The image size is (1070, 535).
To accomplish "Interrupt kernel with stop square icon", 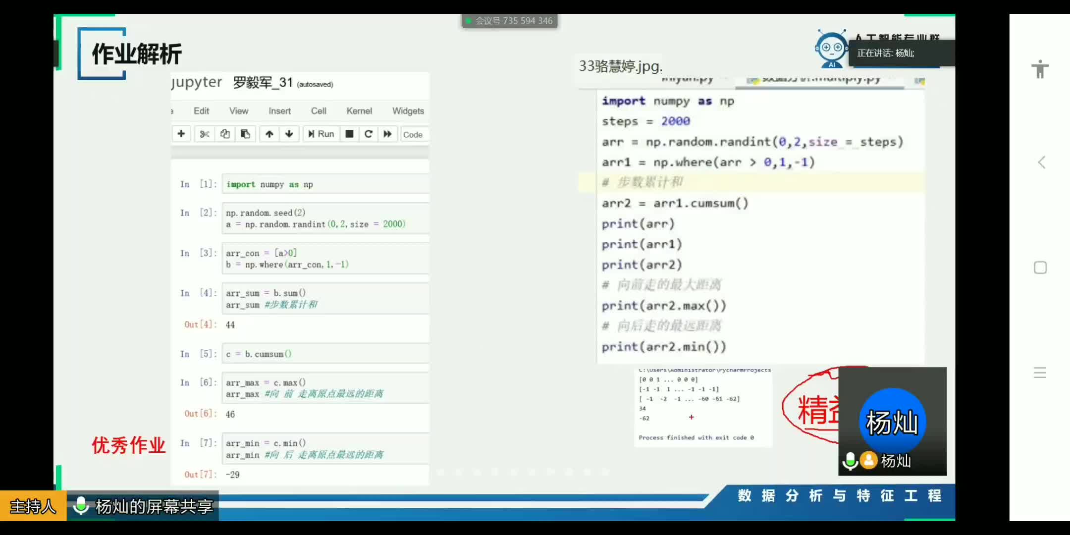I will coord(349,134).
